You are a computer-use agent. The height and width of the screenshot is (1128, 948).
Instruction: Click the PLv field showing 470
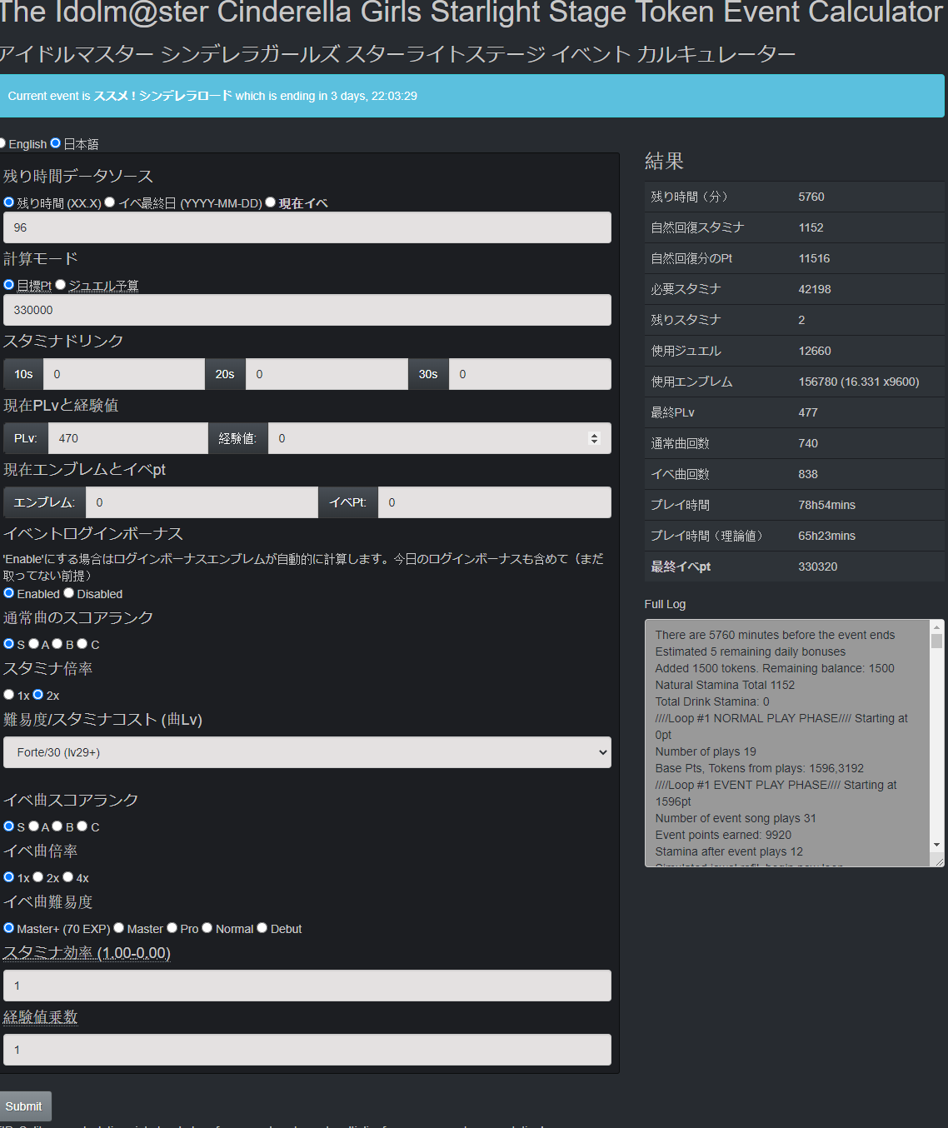click(128, 438)
